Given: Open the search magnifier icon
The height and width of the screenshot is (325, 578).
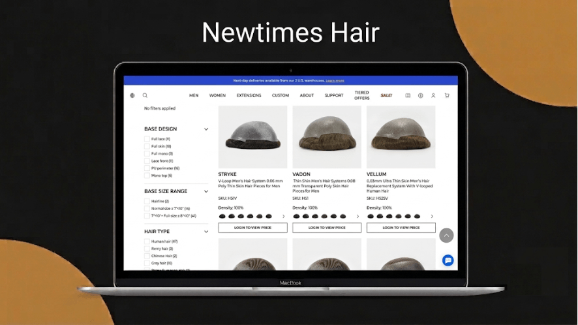Looking at the screenshot, I should 145,95.
